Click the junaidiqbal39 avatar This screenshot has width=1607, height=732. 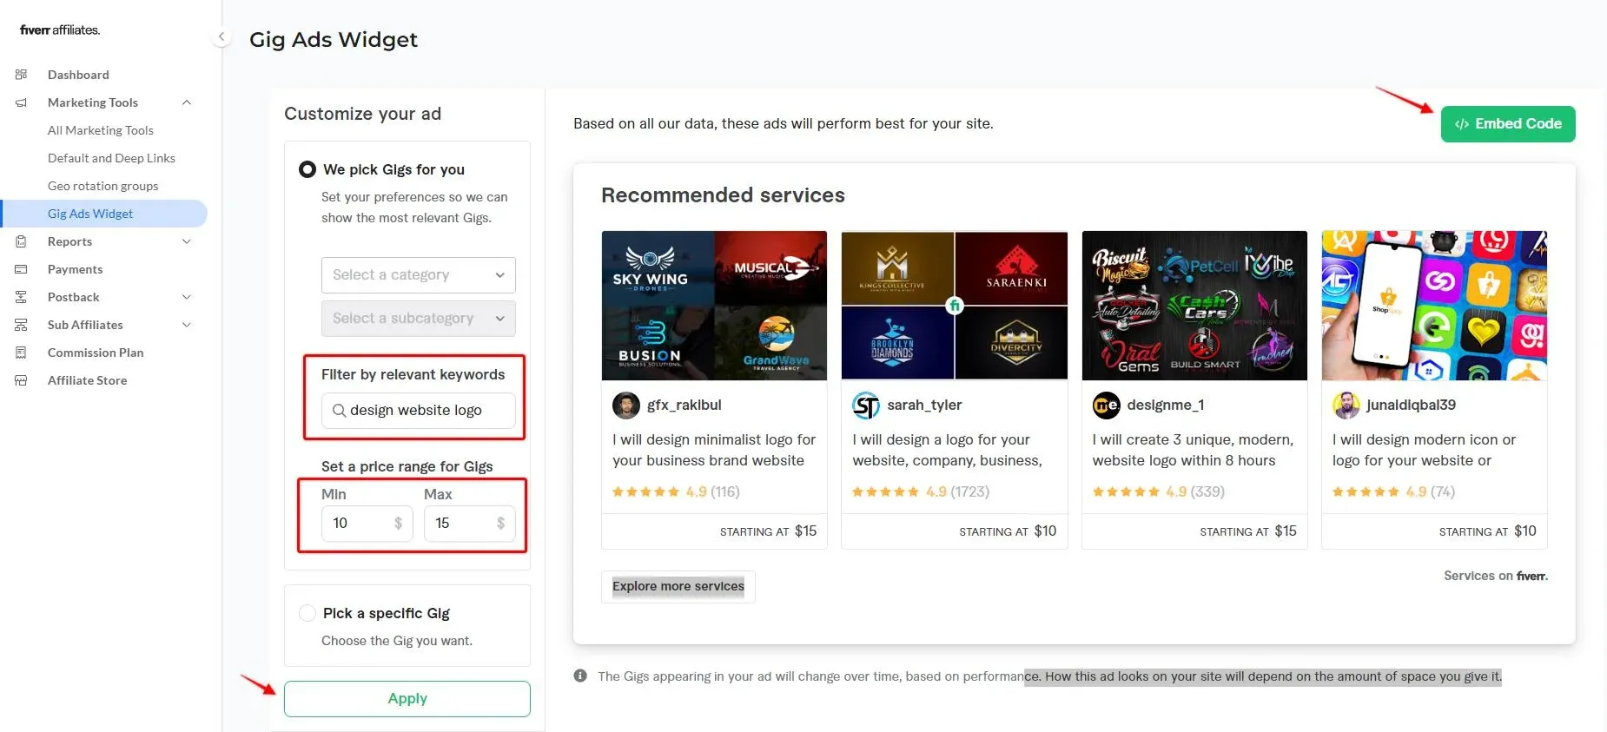point(1346,405)
